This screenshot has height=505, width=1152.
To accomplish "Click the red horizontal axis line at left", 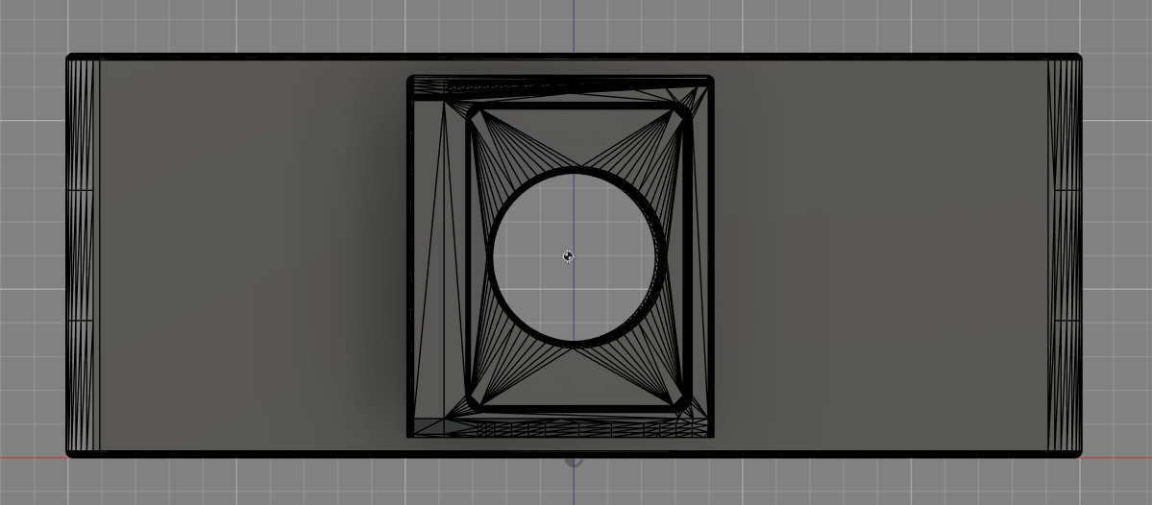I will click(29, 457).
